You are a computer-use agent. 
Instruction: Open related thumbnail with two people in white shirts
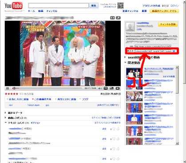[x=135, y=73]
